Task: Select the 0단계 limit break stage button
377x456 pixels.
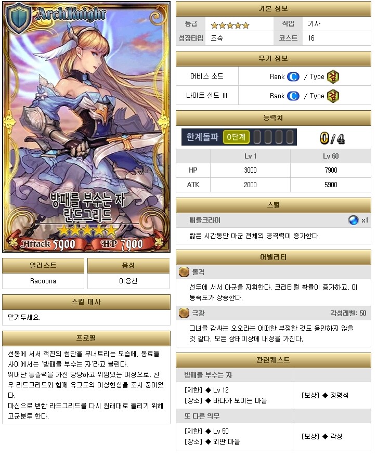Action: pos(236,137)
